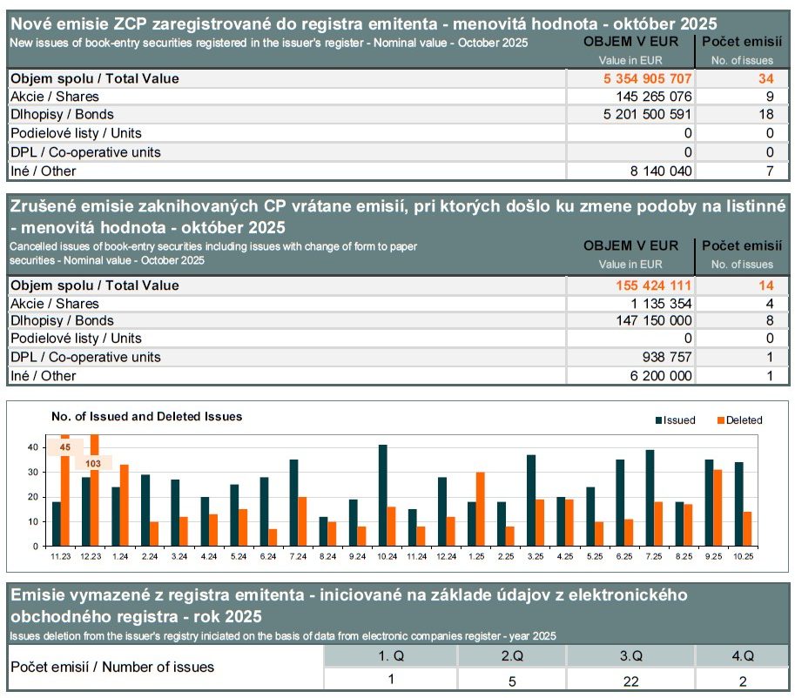Click the co-operative units value 938 757
Screen dimensions: 795x698
667,357
